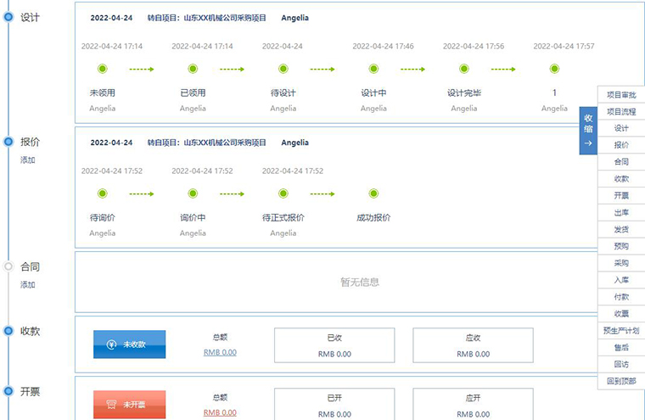Click 添加 under the 报价 section
Viewport: 645px width, 420px height.
(28, 160)
